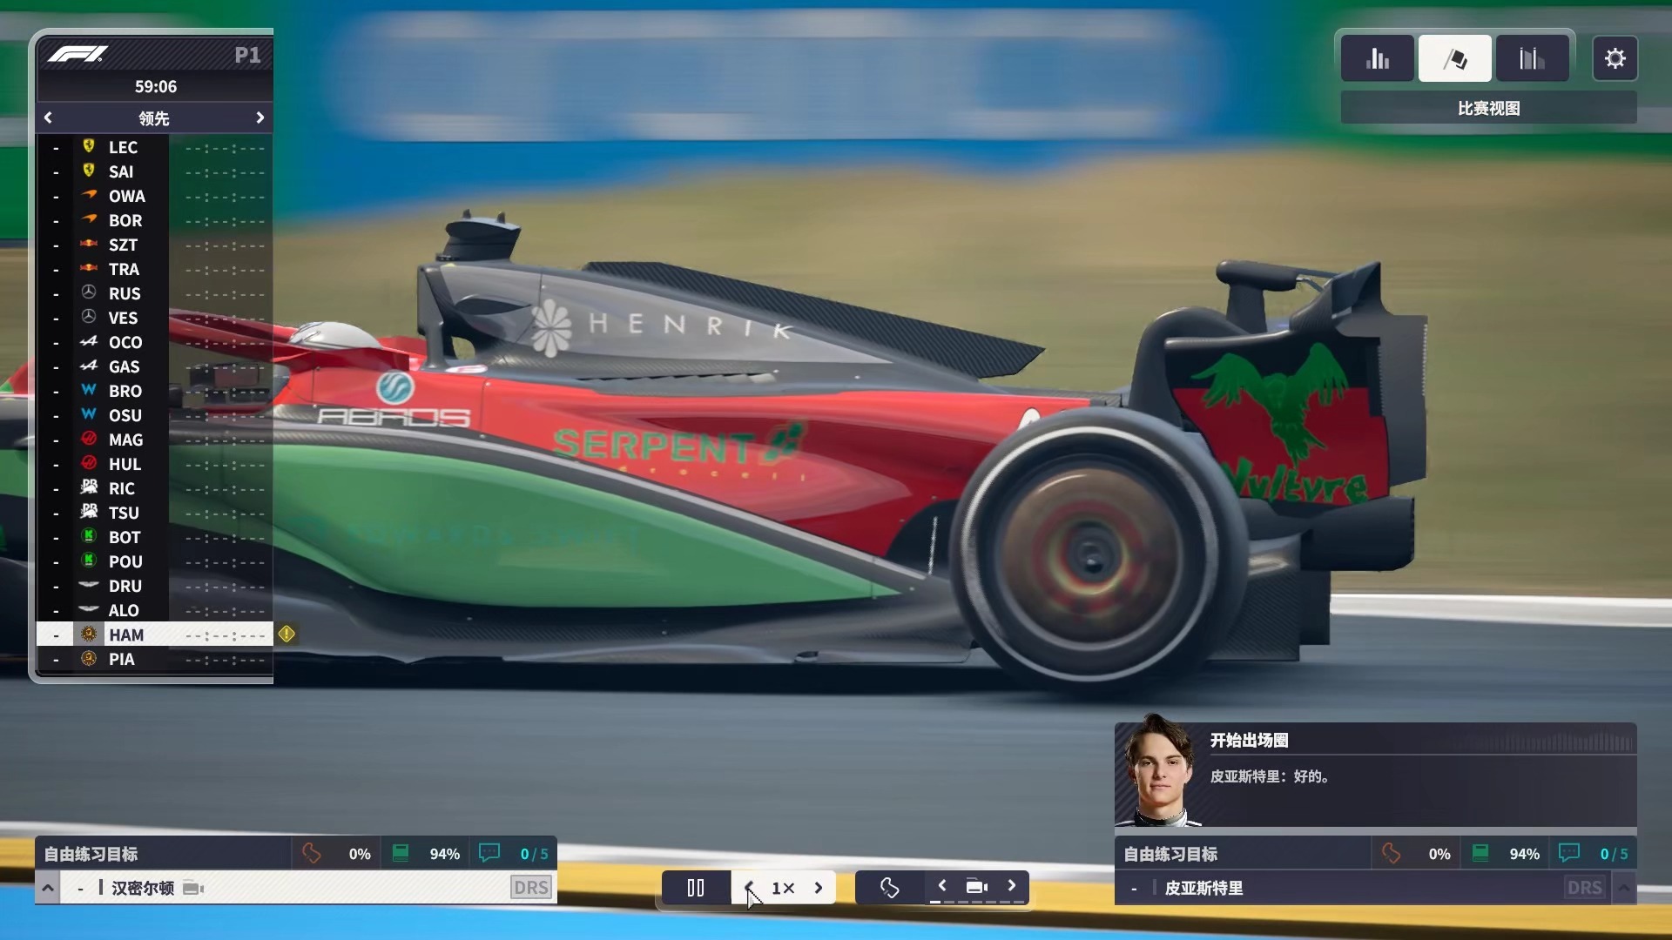The image size is (1672, 940).
Task: Decrease simulation speed with left arrow
Action: click(750, 888)
